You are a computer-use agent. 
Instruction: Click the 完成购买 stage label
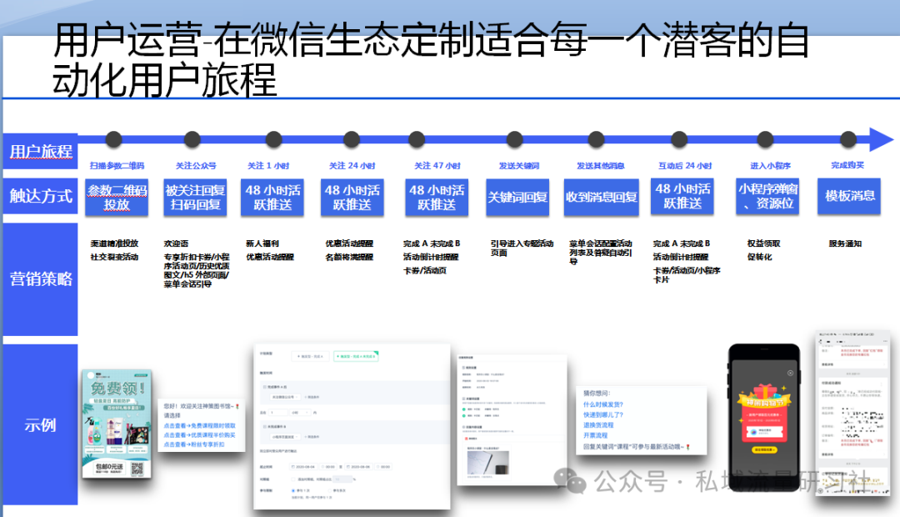click(847, 165)
